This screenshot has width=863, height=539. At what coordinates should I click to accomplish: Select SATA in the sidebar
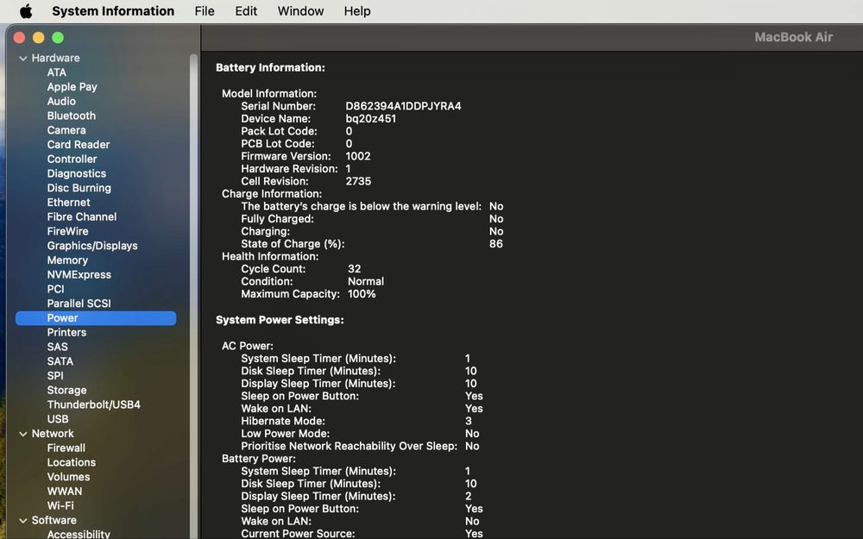pyautogui.click(x=60, y=361)
